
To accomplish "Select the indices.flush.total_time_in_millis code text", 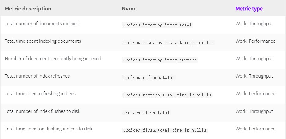I will click(x=165, y=130).
